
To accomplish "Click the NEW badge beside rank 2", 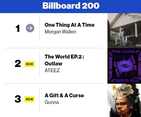I will [29, 64].
